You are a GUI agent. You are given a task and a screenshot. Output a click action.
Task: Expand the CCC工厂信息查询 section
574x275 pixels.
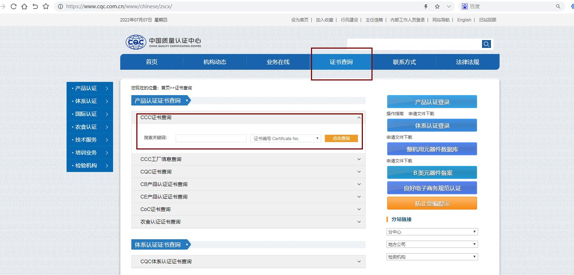tap(359, 159)
